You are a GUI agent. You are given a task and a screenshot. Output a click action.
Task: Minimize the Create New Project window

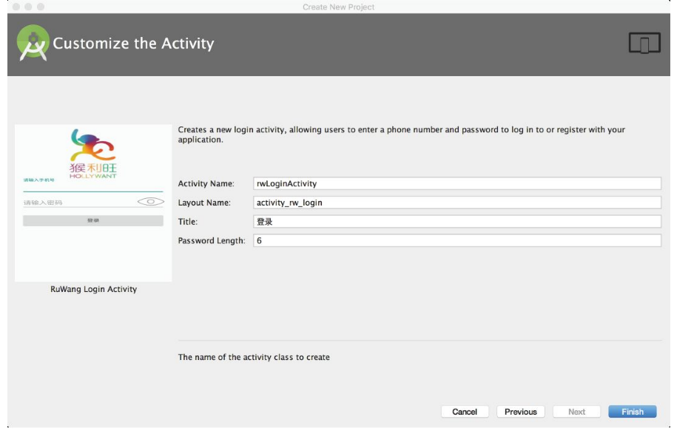pos(28,7)
